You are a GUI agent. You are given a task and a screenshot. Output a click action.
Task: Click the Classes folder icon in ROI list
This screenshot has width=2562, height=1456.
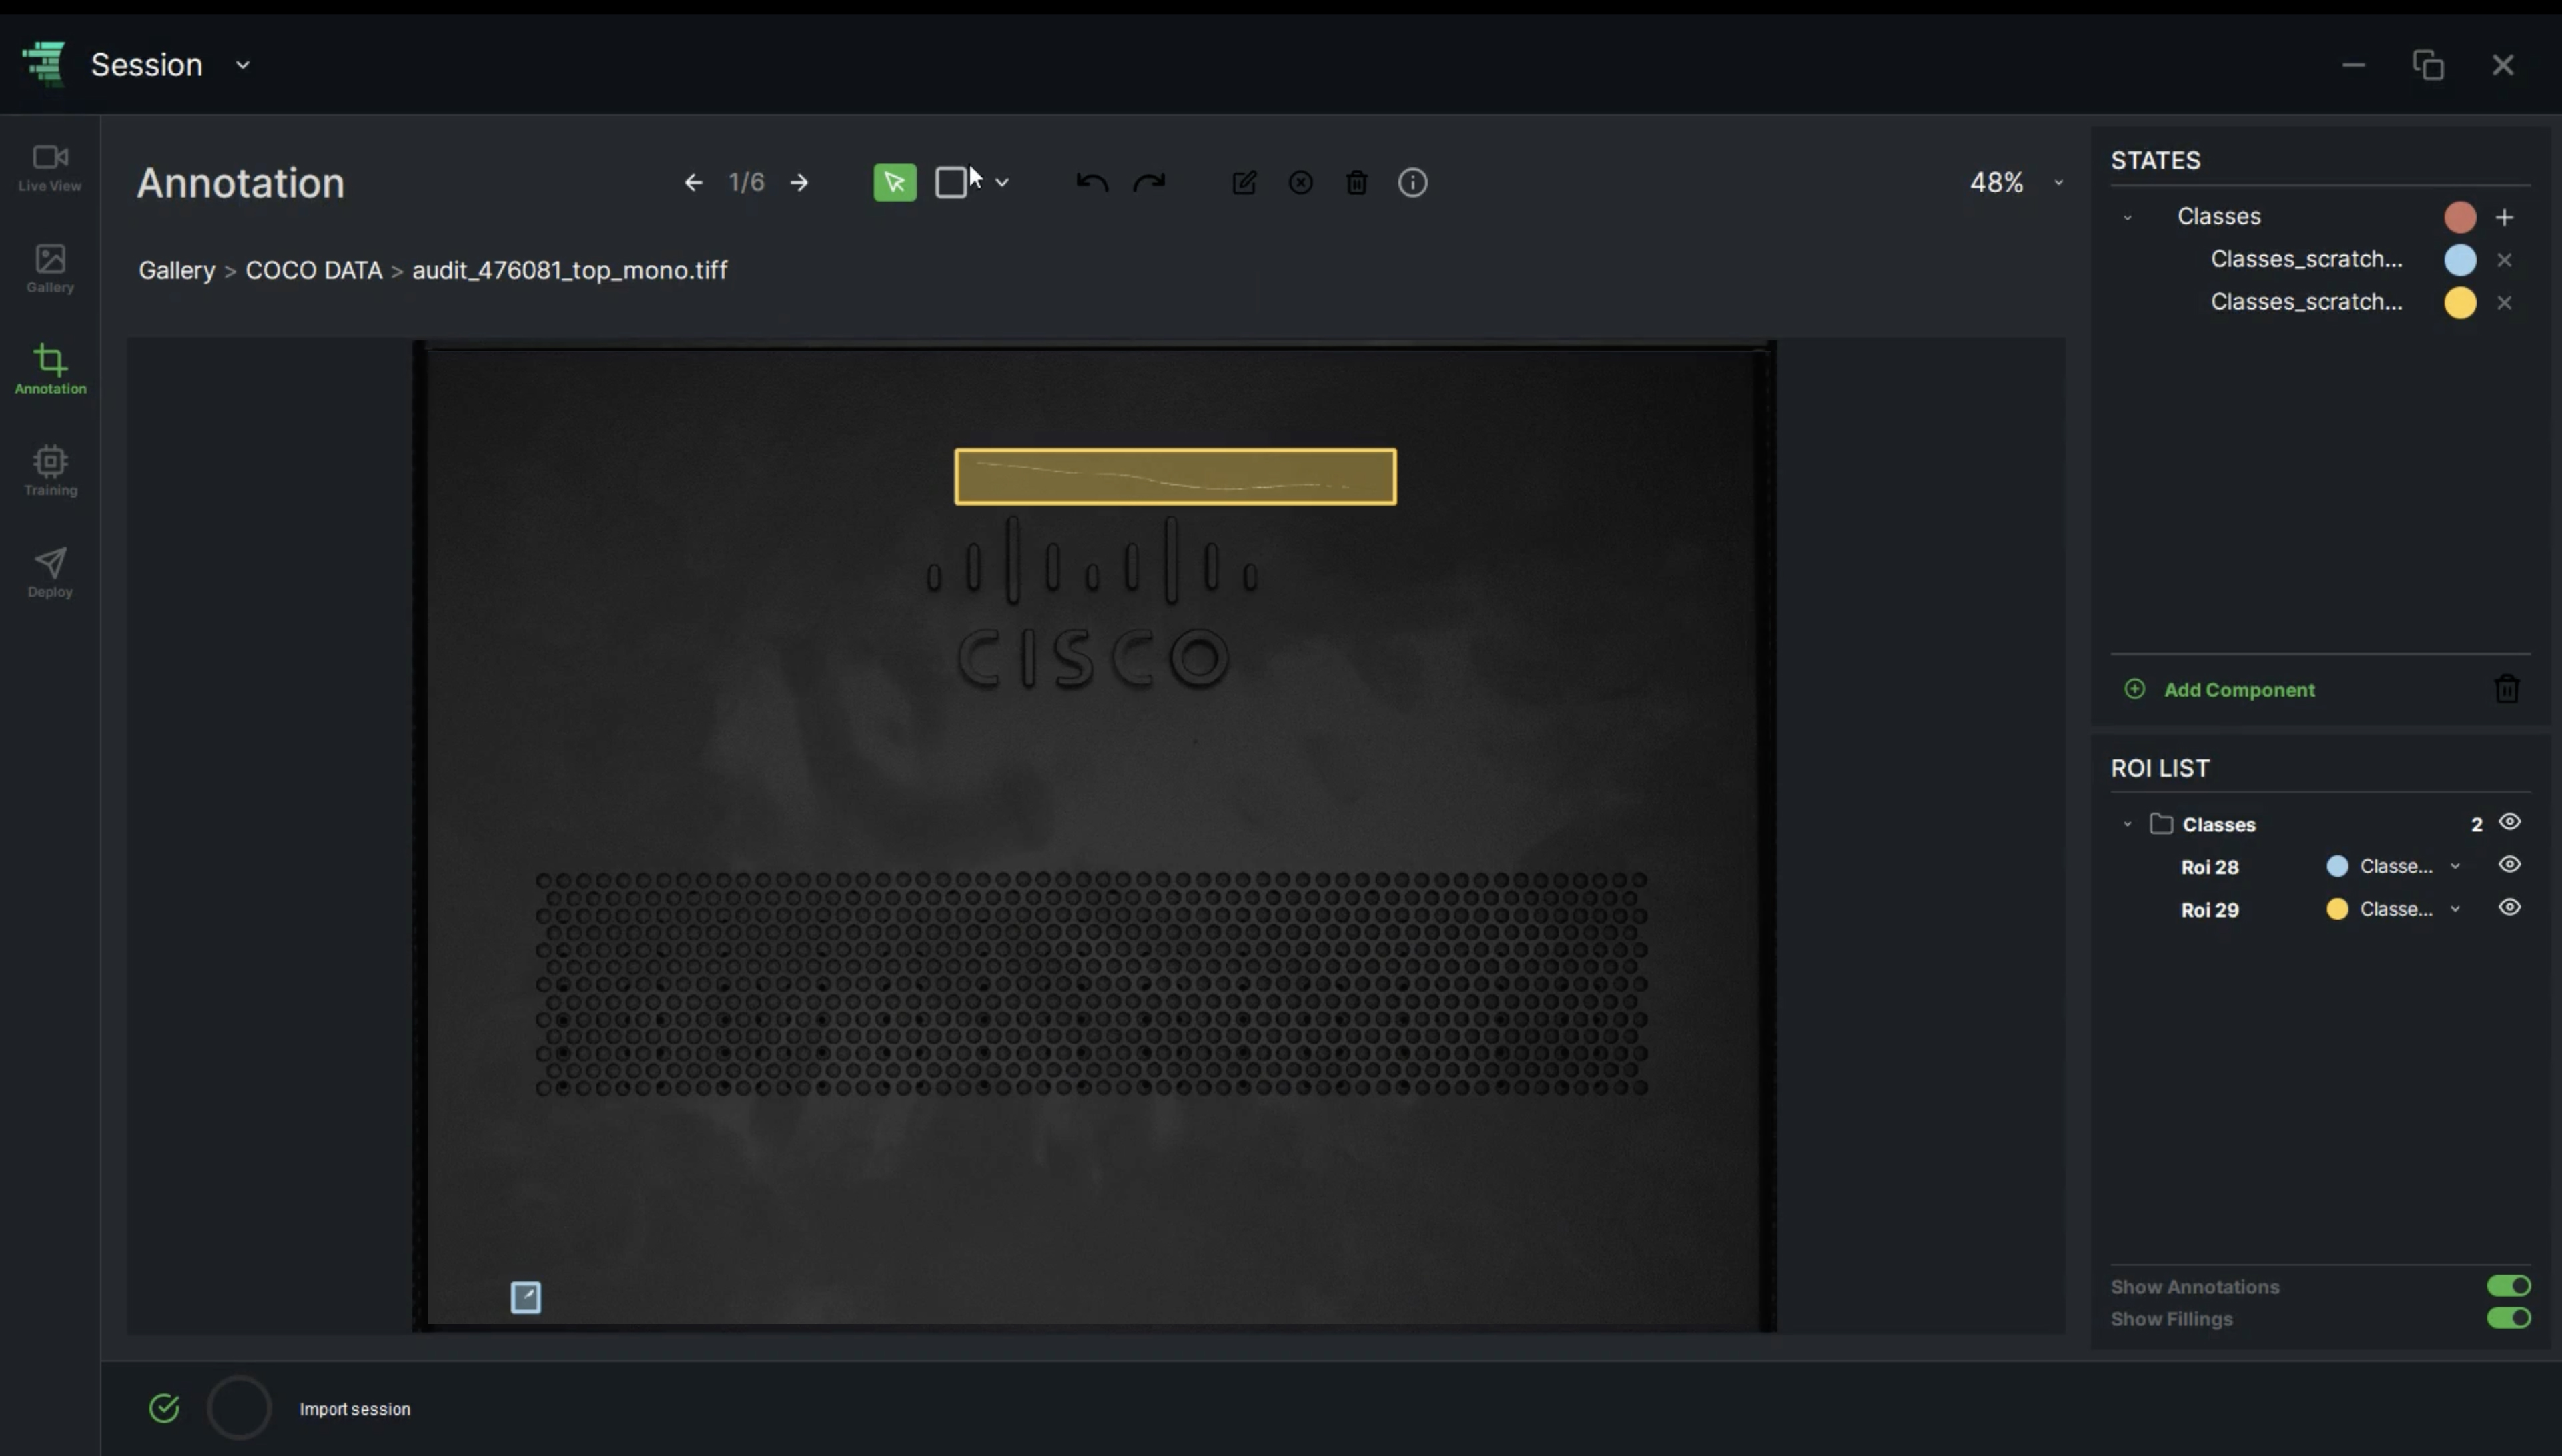pyautogui.click(x=2161, y=824)
